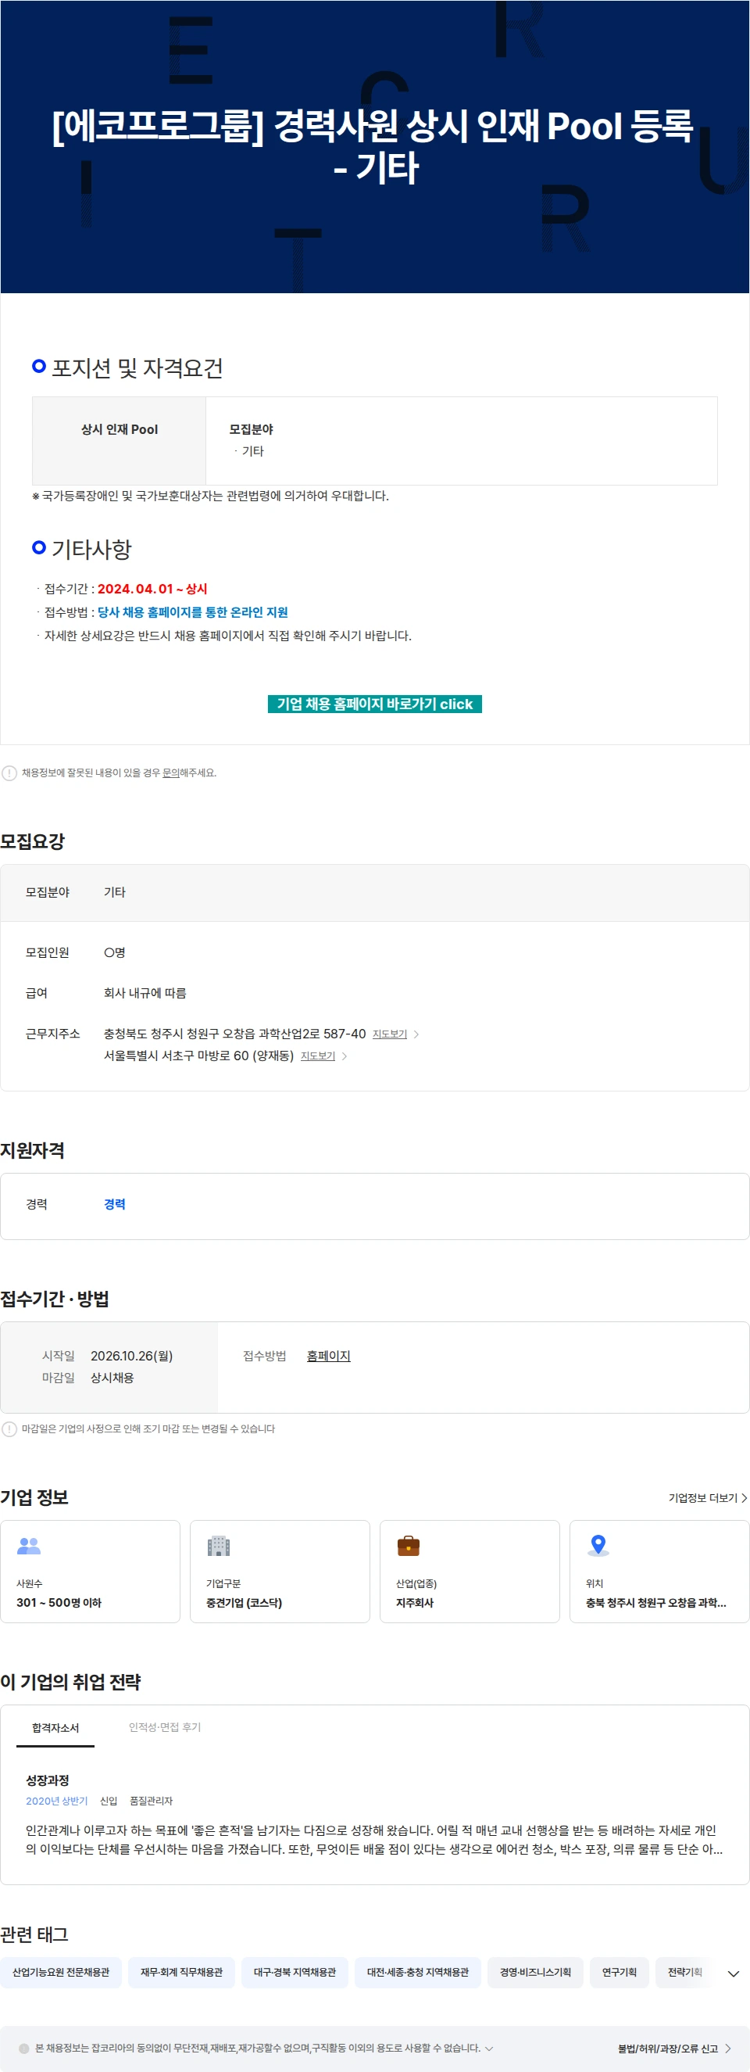
Task: Expand the 잡코리아 copyright notice chevron
Action: pyautogui.click(x=489, y=2049)
